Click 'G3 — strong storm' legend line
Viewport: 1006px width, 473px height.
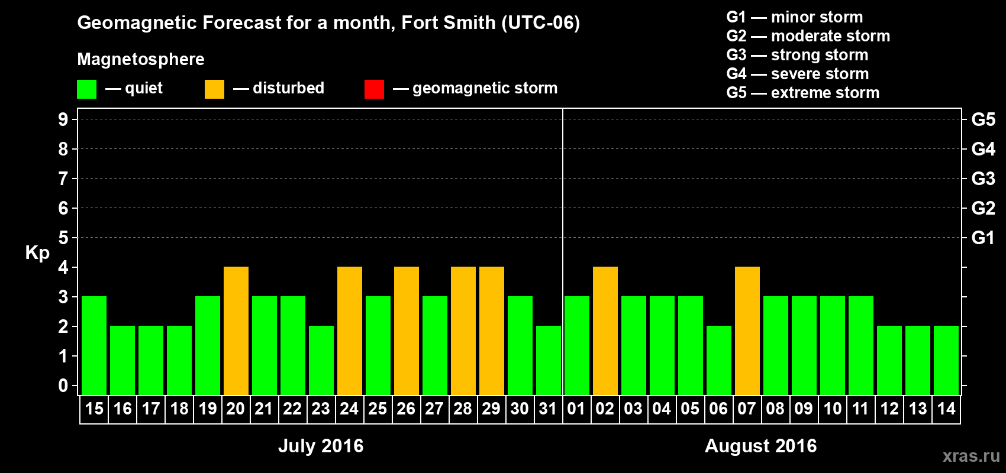click(797, 55)
